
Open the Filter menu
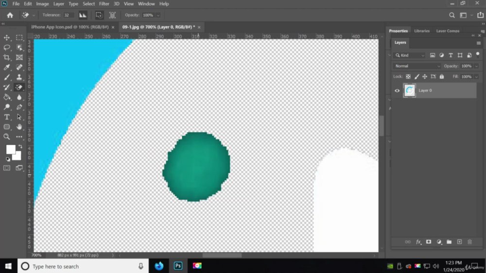[x=104, y=4]
